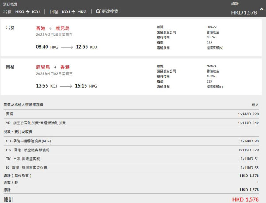Click the TK Japan international tourist tax label
This screenshot has width=266, height=203.
point(23,159)
